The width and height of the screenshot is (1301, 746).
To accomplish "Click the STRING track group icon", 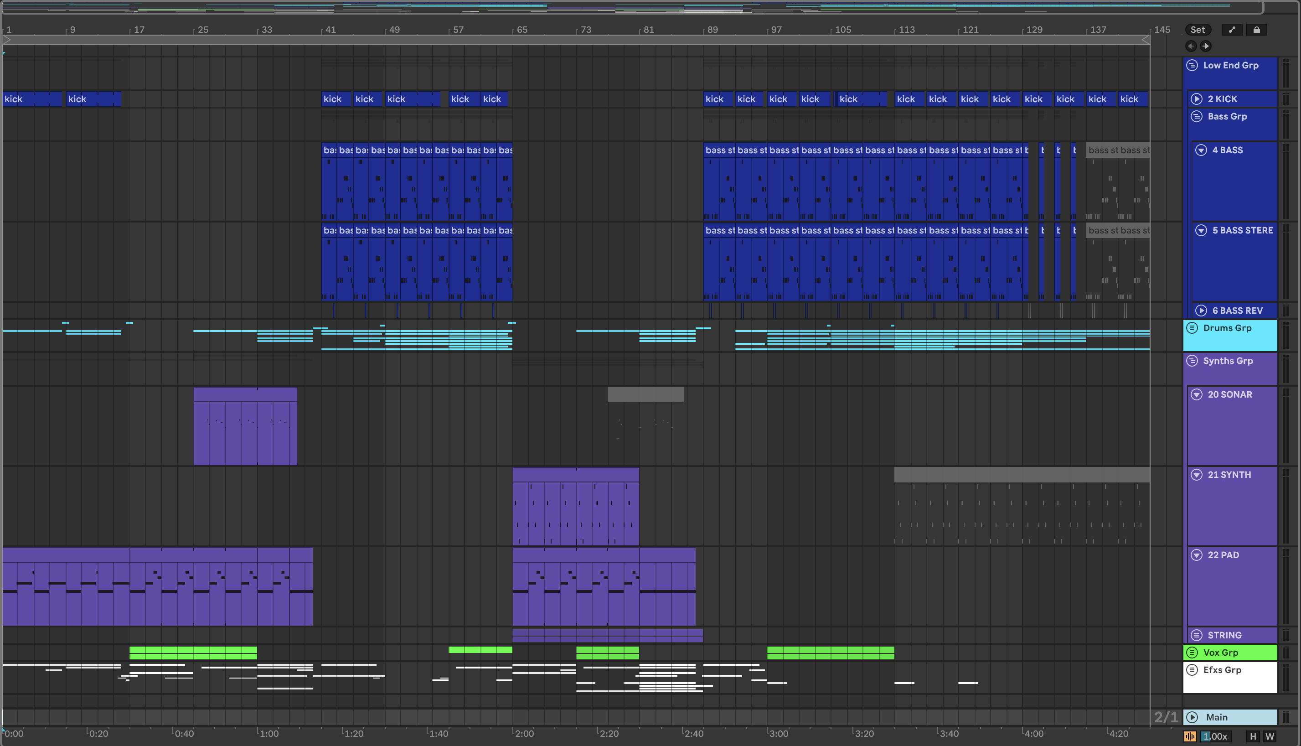I will click(1197, 635).
